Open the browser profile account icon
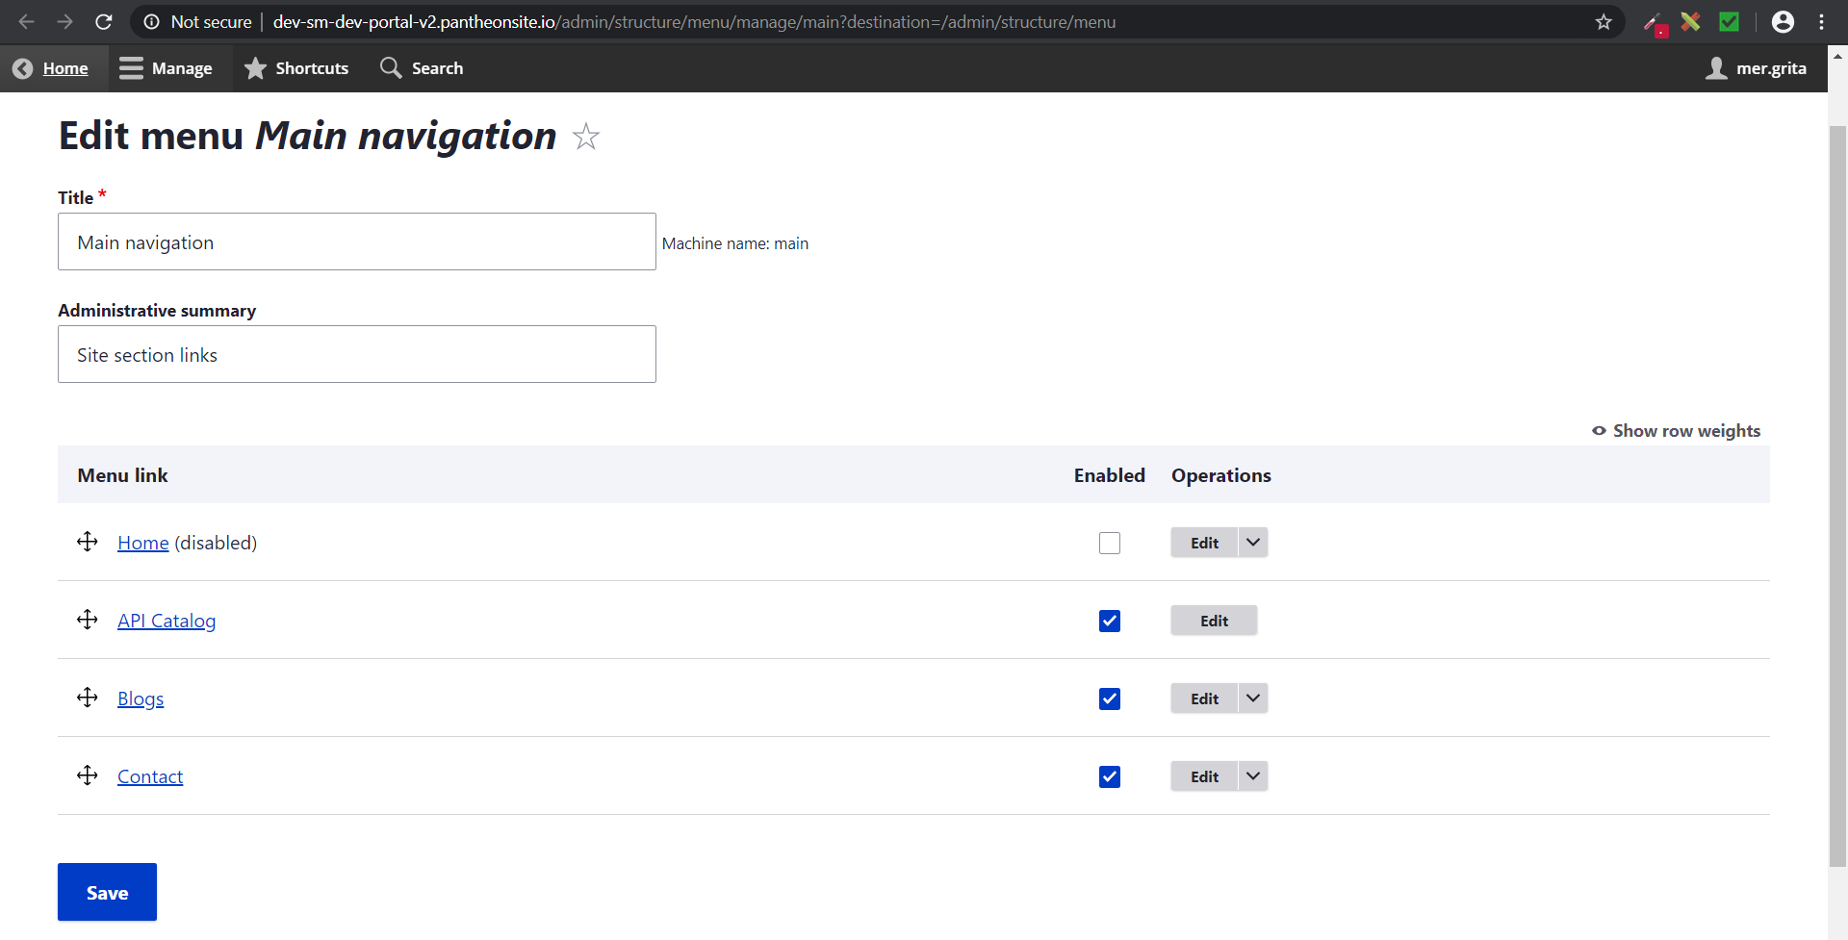 click(x=1782, y=21)
